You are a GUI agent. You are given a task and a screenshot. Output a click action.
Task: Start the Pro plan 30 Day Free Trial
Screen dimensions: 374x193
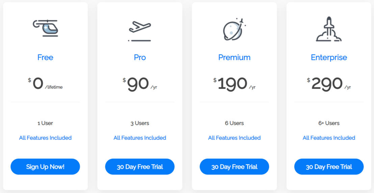[x=140, y=167]
